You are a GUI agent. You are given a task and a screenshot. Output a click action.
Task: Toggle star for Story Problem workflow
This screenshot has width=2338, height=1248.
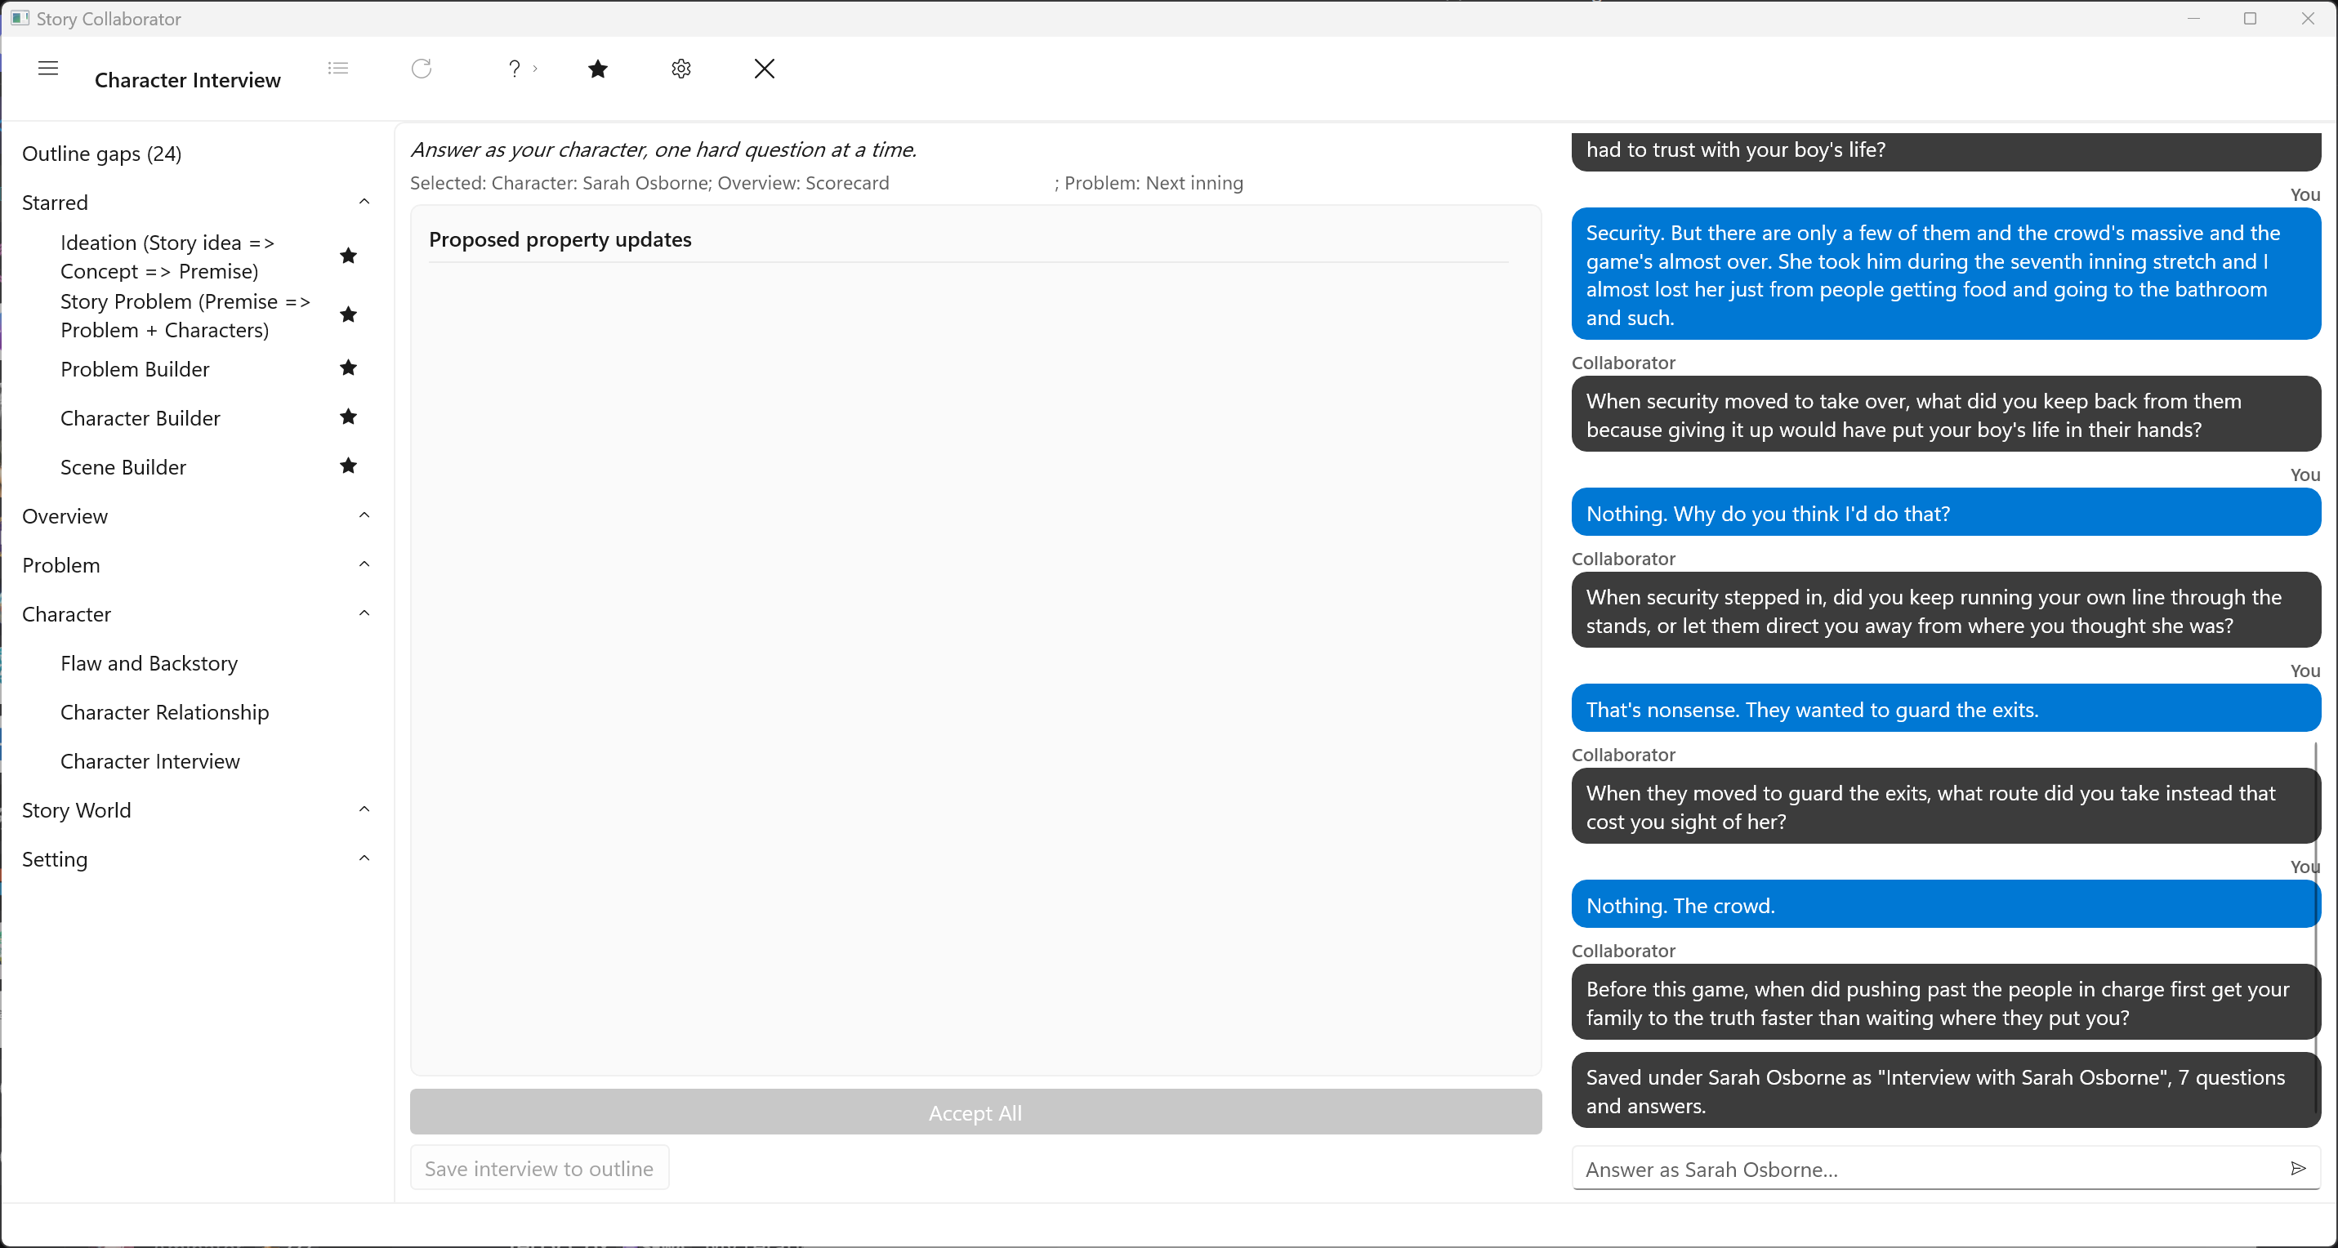click(349, 315)
